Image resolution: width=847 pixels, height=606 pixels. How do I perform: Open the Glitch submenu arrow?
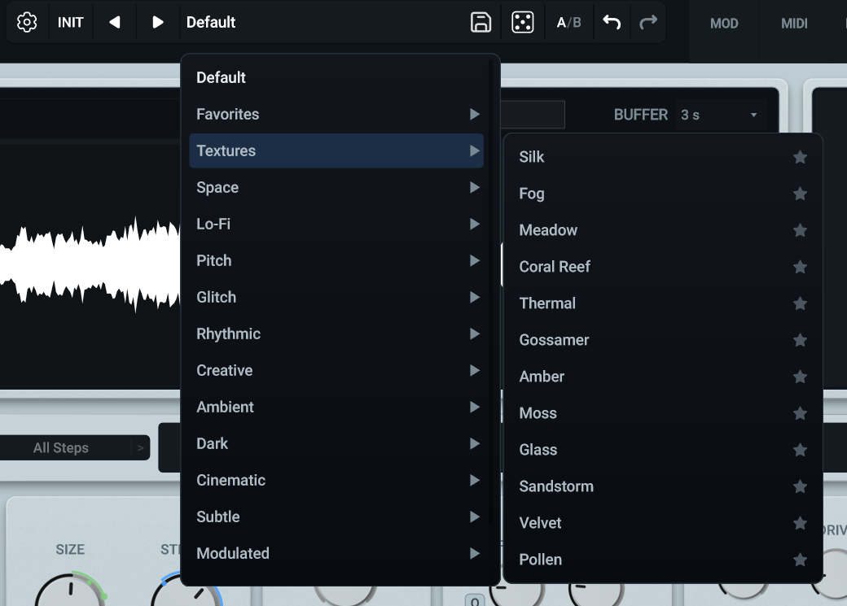(x=474, y=298)
